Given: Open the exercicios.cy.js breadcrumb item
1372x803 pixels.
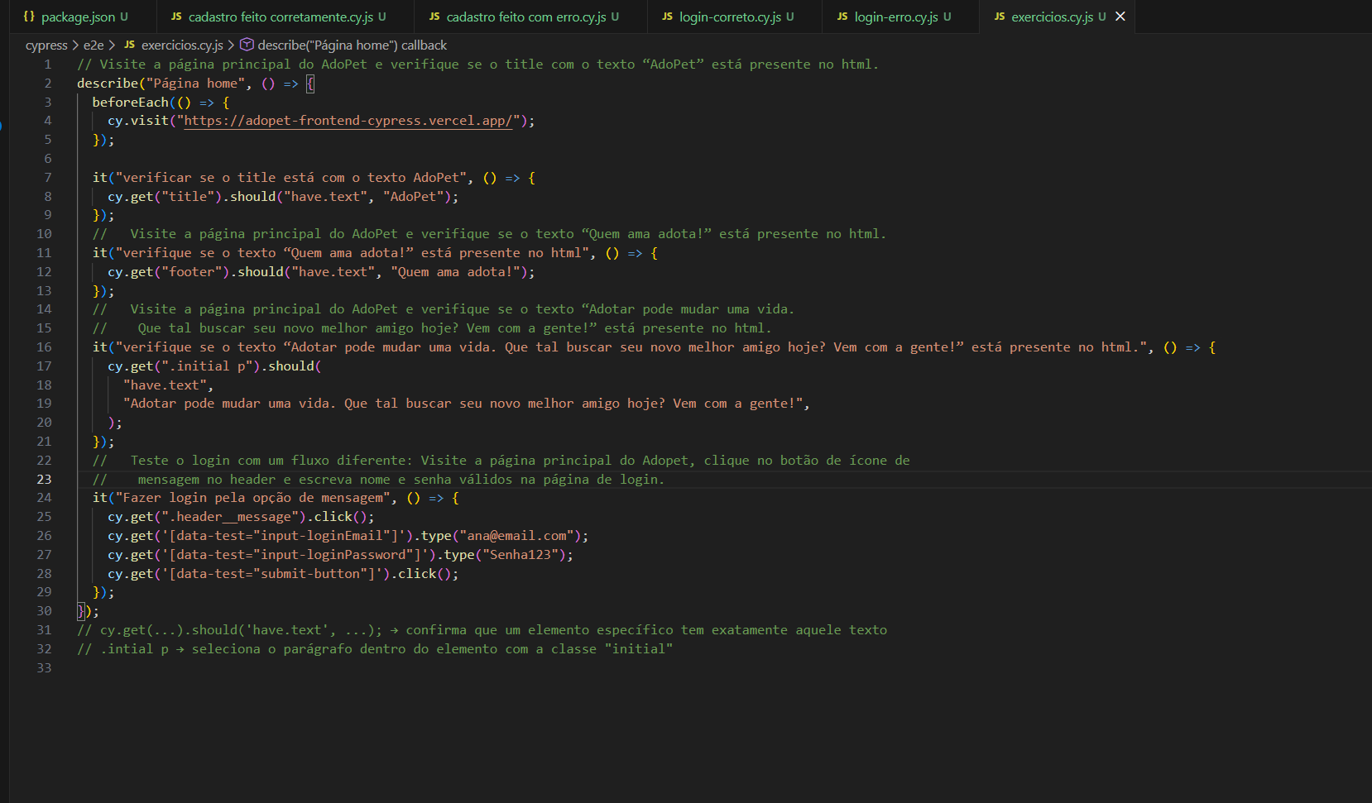Looking at the screenshot, I should click(x=174, y=45).
